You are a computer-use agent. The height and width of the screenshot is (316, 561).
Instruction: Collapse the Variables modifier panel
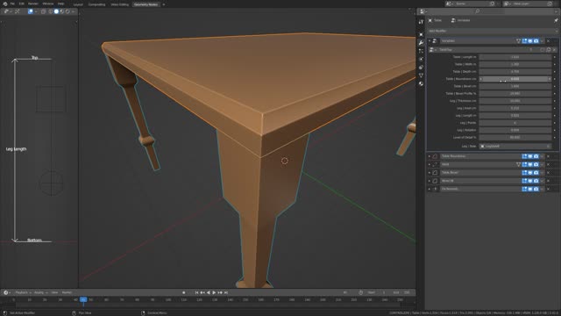point(430,41)
